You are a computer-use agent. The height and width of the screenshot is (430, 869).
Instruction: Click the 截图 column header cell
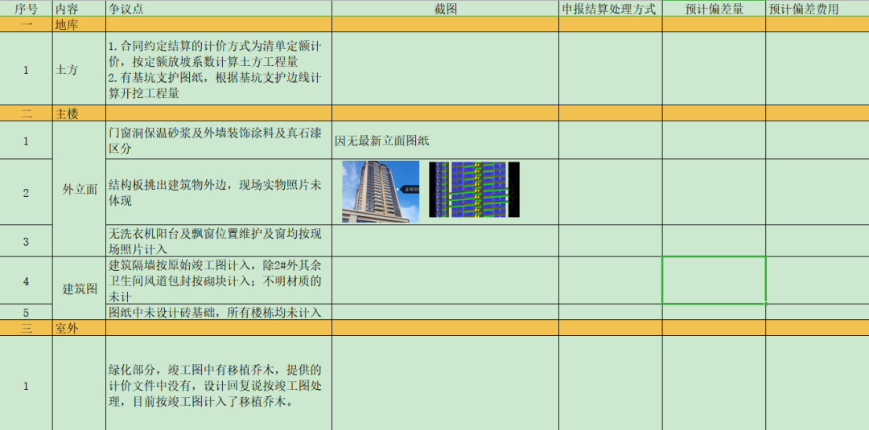pos(445,9)
